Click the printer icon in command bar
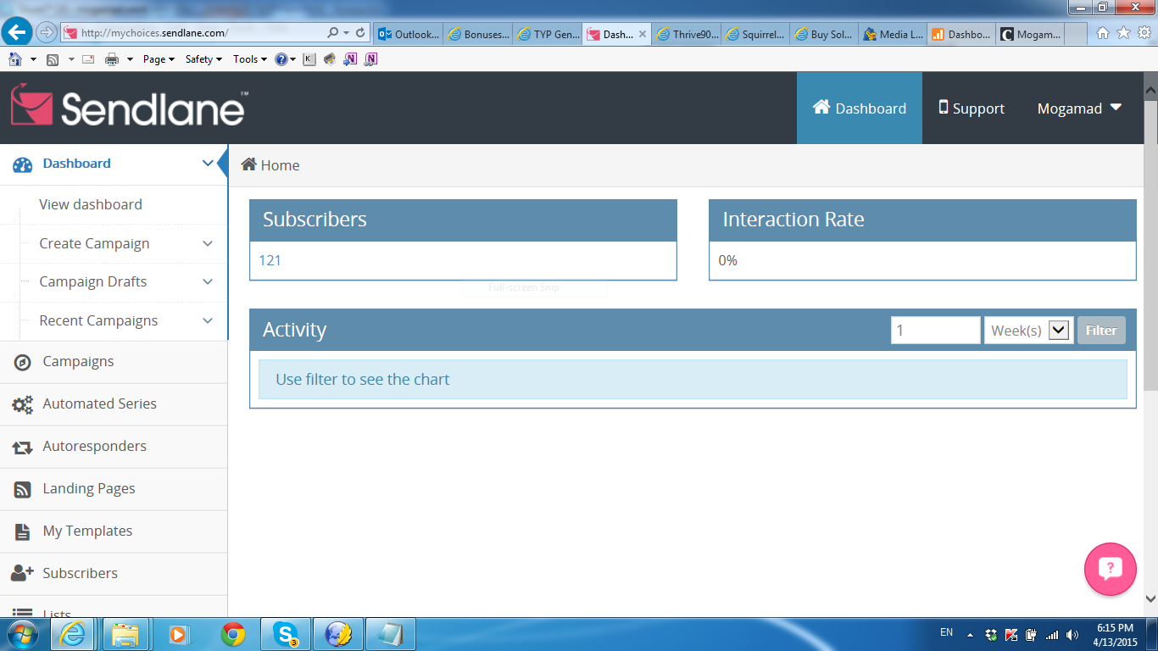Viewport: 1158px width, 651px height. pos(112,59)
